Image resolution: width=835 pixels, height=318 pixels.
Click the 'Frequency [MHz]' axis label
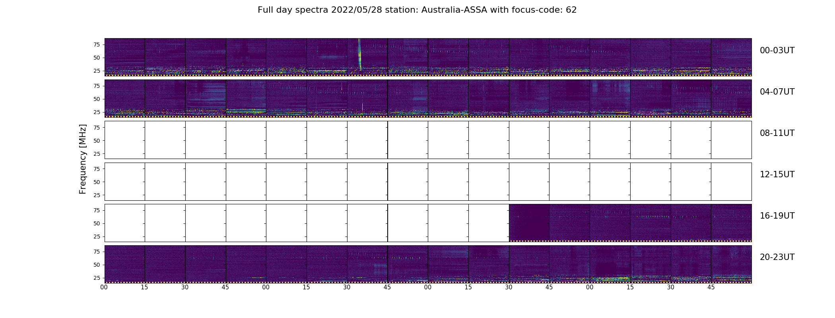(x=83, y=159)
